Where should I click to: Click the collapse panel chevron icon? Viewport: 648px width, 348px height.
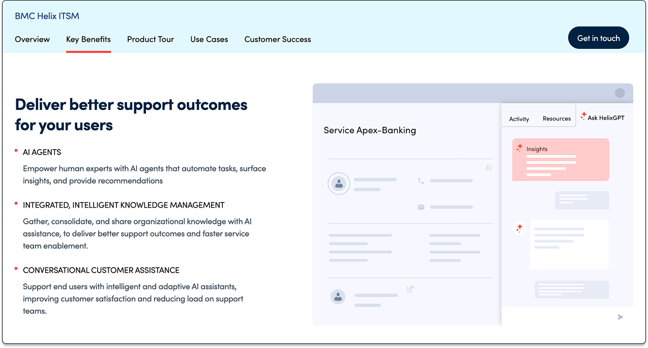[489, 167]
